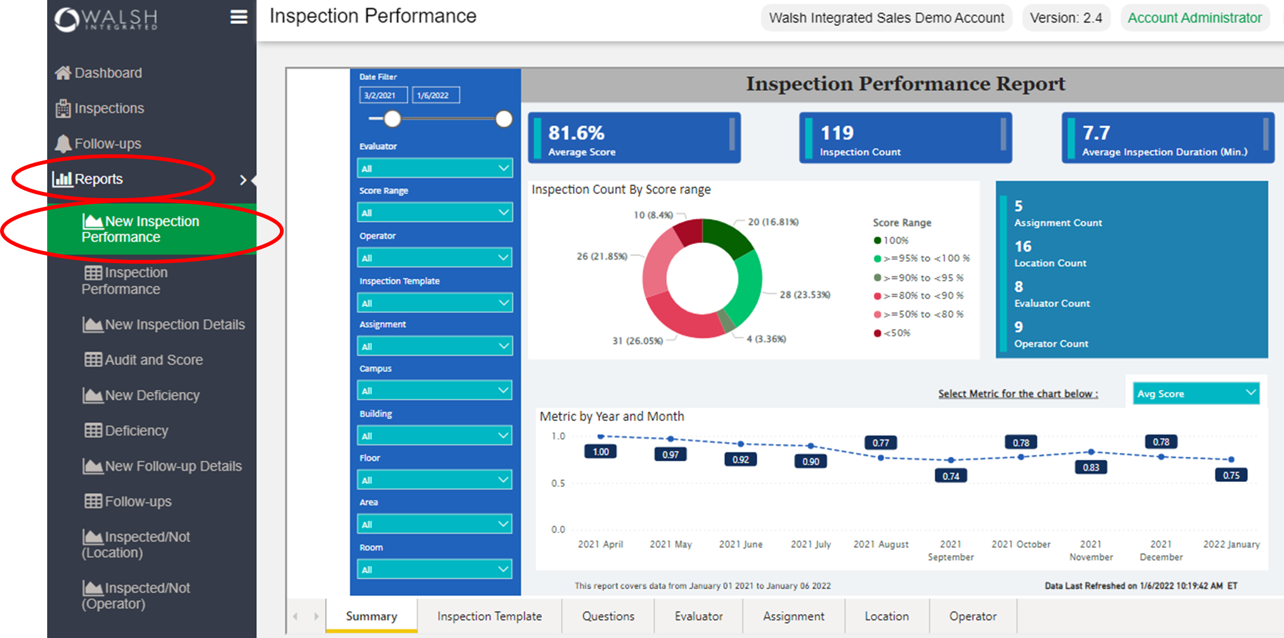Screen dimensions: 1284x638
Task: Click the Audit and Score report icon
Action: 91,359
